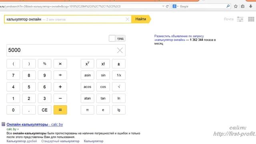Screen dimensions: 256x144
Task: Click the open parenthesis button
Action: [x=13, y=64]
